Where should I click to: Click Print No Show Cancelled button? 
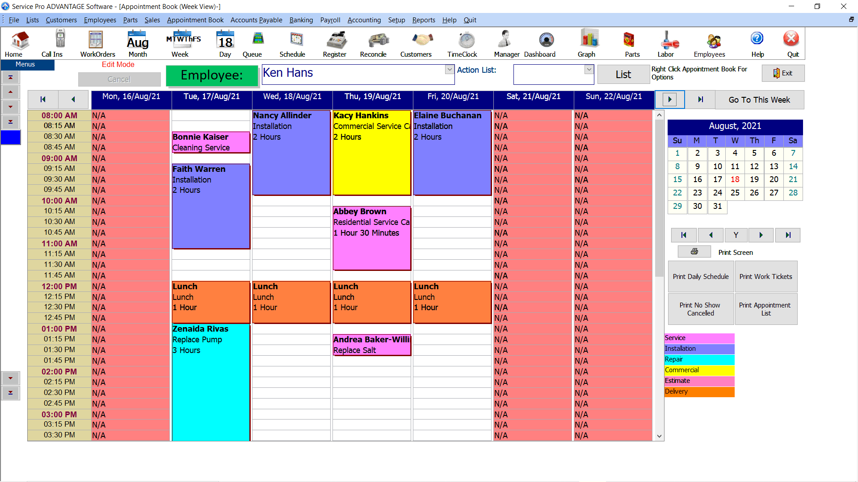coord(701,309)
